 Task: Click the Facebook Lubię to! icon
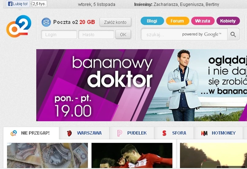10,4
